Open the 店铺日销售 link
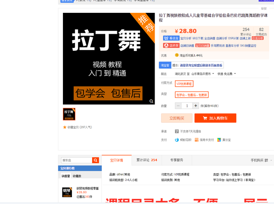Image resolution: width=274 pixels, height=204 pixels. point(187,45)
